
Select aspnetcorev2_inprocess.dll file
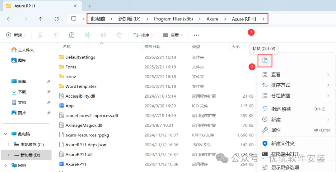(x=92, y=116)
